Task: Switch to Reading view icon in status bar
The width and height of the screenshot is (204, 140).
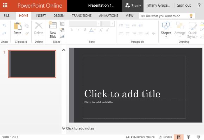Action: coord(189,137)
